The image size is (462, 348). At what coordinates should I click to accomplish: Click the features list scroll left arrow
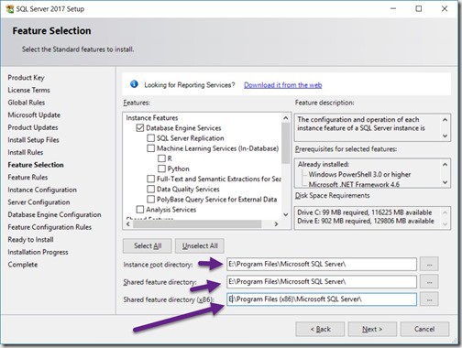click(128, 224)
